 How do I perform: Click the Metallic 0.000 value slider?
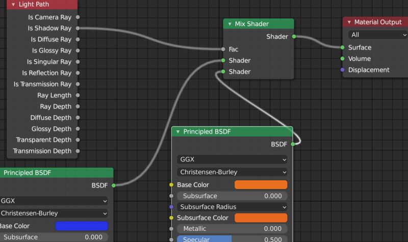(x=232, y=229)
